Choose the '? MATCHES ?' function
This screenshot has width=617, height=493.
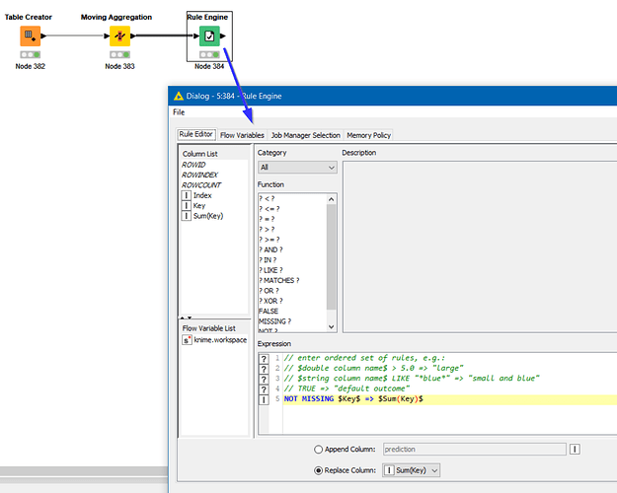click(x=279, y=280)
